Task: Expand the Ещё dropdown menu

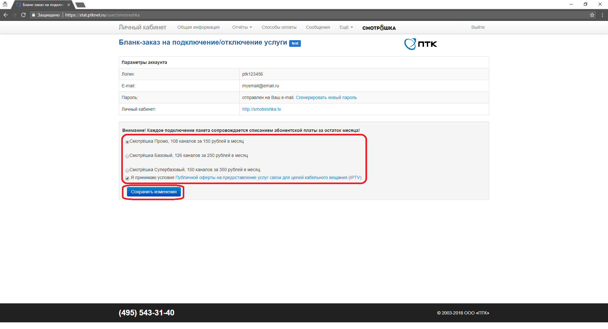Action: click(x=346, y=27)
